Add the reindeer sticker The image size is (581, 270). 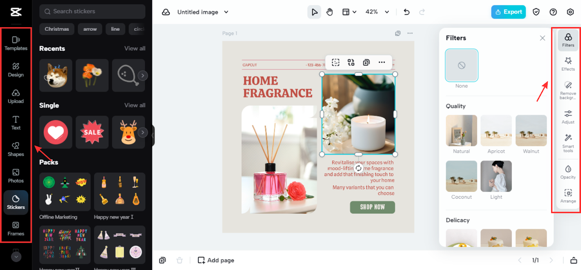click(128, 132)
